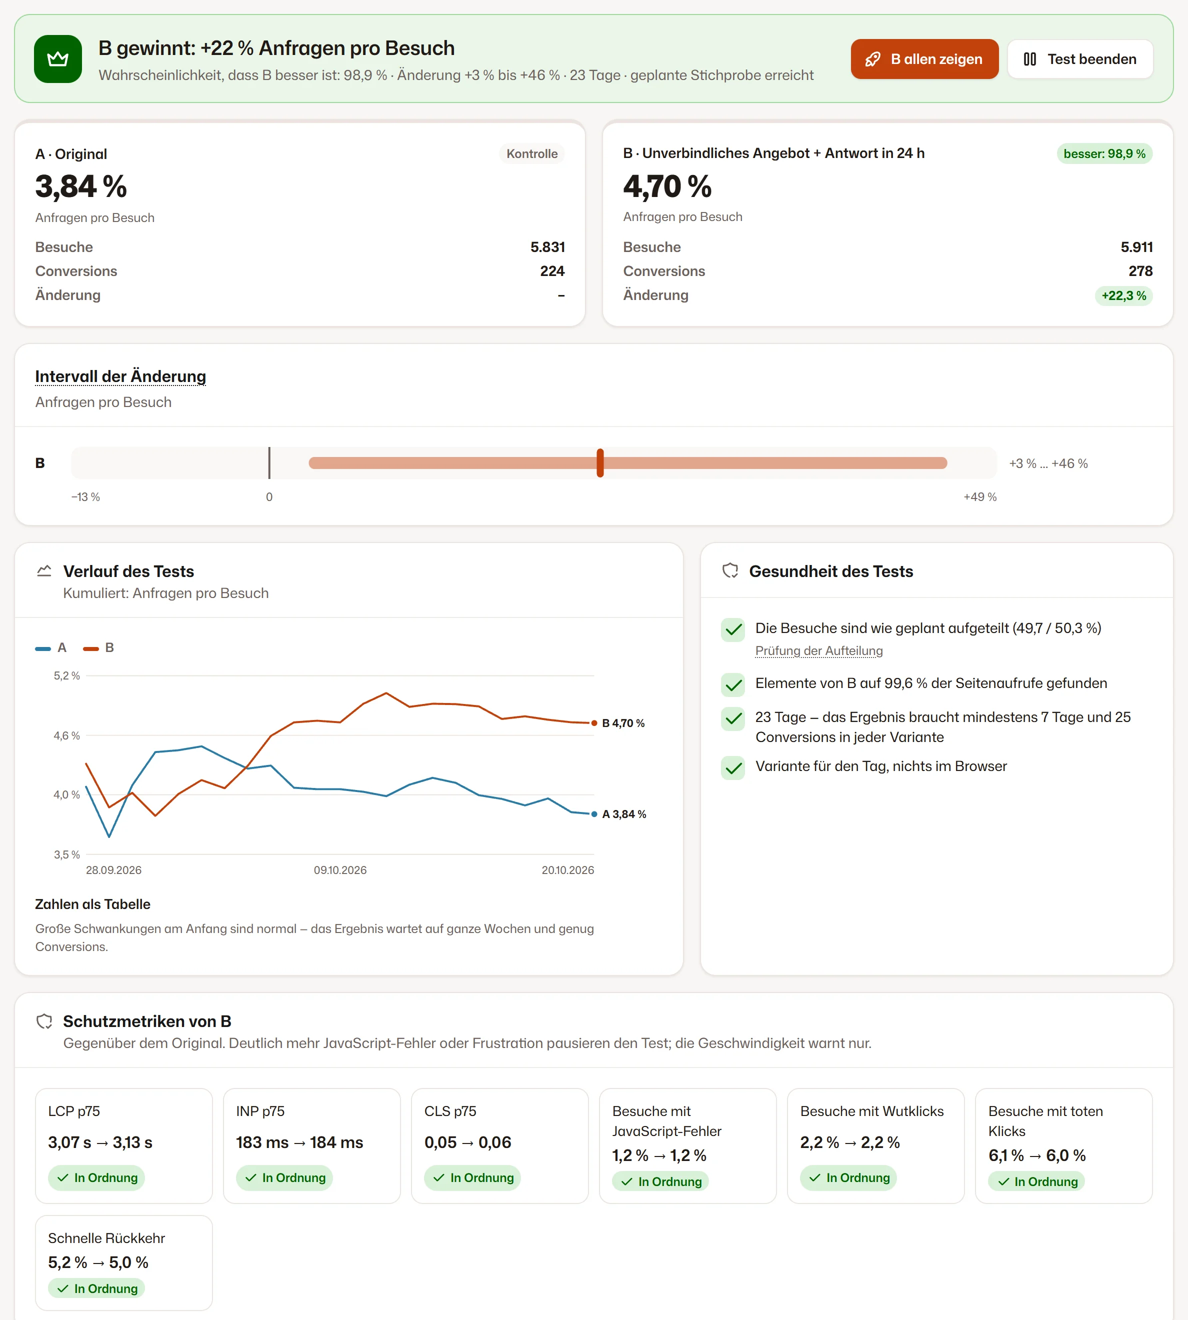Click the Kontrolle badge on variant A
Screen dimensions: 1188x1320
[x=532, y=154]
